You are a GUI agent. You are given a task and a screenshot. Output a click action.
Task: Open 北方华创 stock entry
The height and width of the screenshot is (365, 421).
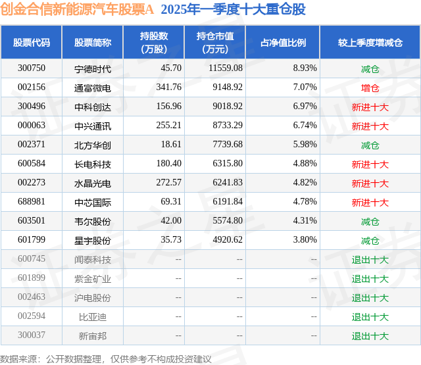tap(93, 145)
